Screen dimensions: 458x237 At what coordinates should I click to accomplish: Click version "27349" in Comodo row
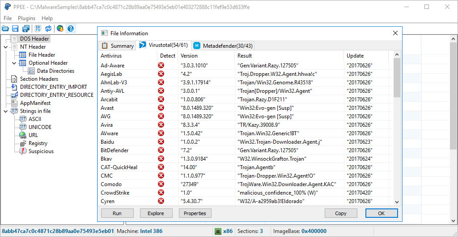190,184
